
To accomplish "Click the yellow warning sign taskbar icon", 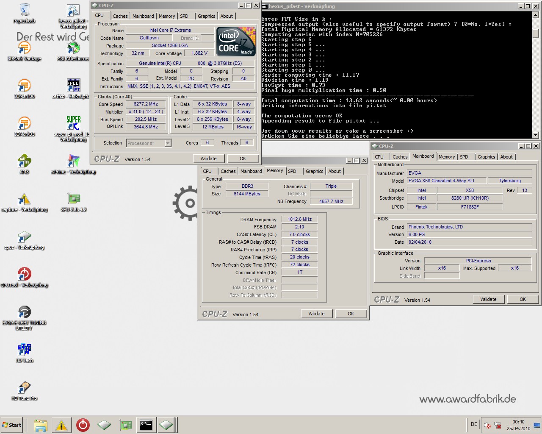I will [61, 425].
